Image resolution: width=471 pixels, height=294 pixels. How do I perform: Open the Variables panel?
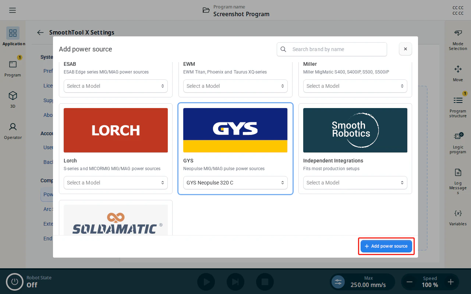pos(458,218)
